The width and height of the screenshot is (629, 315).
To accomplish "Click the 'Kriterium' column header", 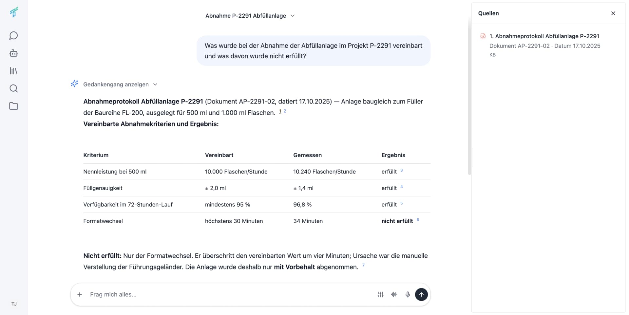I will click(96, 155).
